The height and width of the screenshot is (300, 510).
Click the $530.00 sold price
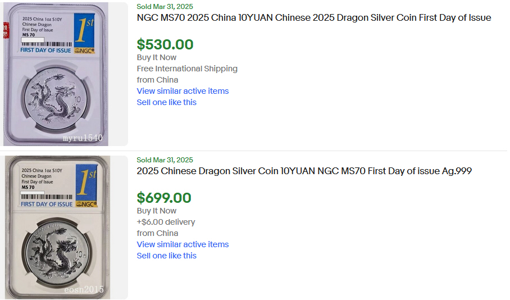click(165, 44)
